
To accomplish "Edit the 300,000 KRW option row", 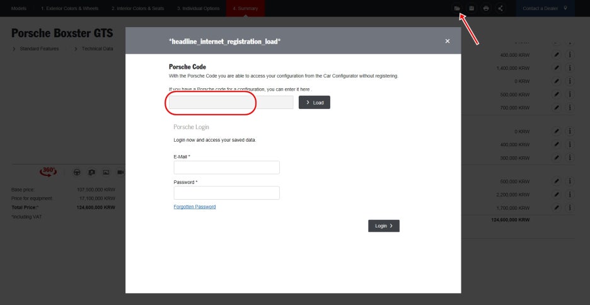I will point(557,158).
